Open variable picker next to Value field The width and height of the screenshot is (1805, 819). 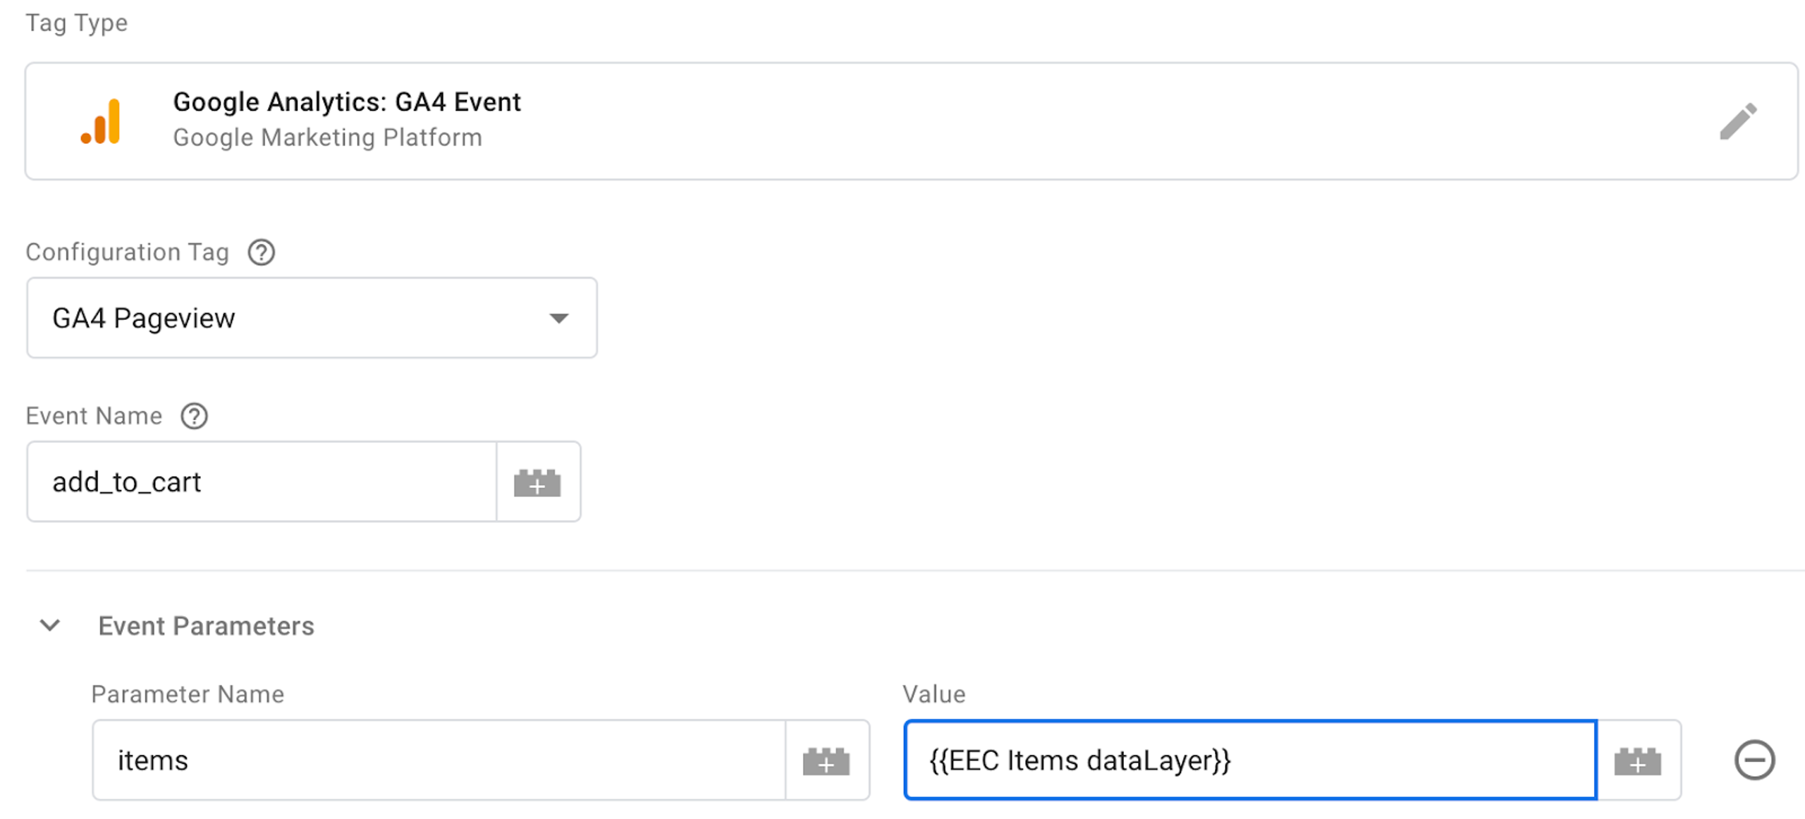click(x=1637, y=761)
